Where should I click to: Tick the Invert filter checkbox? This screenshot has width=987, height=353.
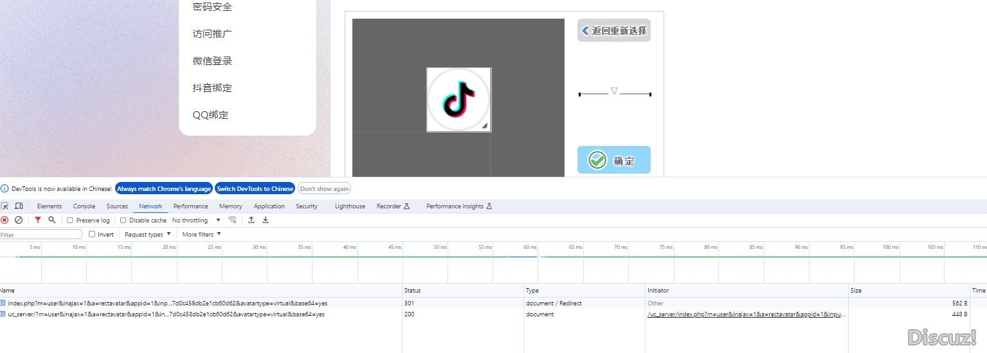[92, 235]
